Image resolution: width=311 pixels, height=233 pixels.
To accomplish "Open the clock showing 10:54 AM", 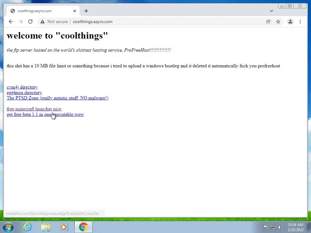I will pos(296,227).
